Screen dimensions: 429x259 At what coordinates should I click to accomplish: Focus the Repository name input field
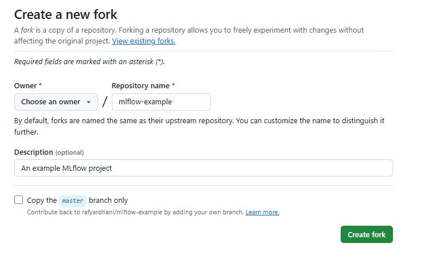coord(161,102)
